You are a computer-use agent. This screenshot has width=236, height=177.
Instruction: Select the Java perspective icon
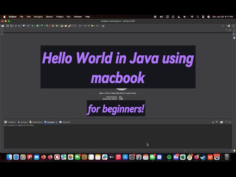click(x=233, y=26)
